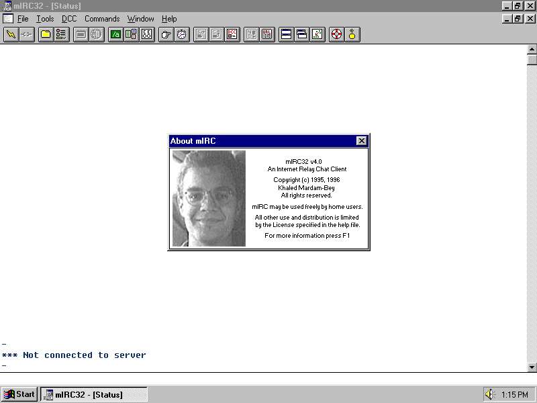Click the Status window scrollbar thumb
This screenshot has height=403, width=537.
[x=532, y=60]
